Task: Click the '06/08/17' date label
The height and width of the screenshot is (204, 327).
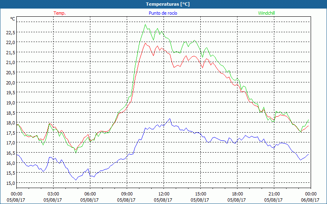Action: [310, 200]
